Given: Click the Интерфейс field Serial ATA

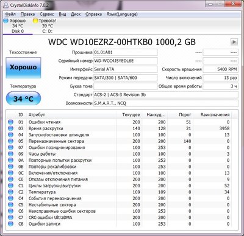Looking at the screenshot, I should point(125,69).
